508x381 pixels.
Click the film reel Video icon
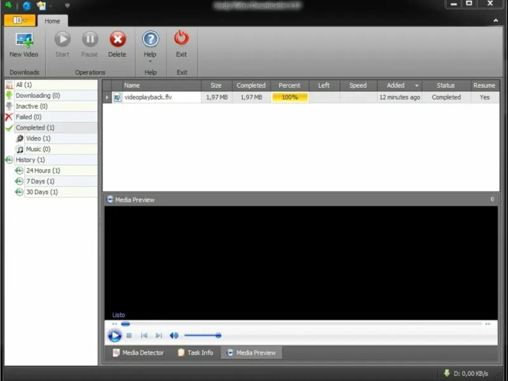coord(20,138)
